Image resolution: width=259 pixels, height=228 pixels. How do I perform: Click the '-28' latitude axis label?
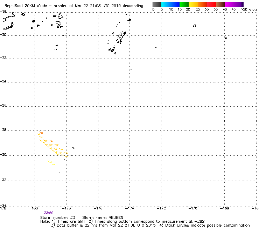pyautogui.click(x=3, y=130)
